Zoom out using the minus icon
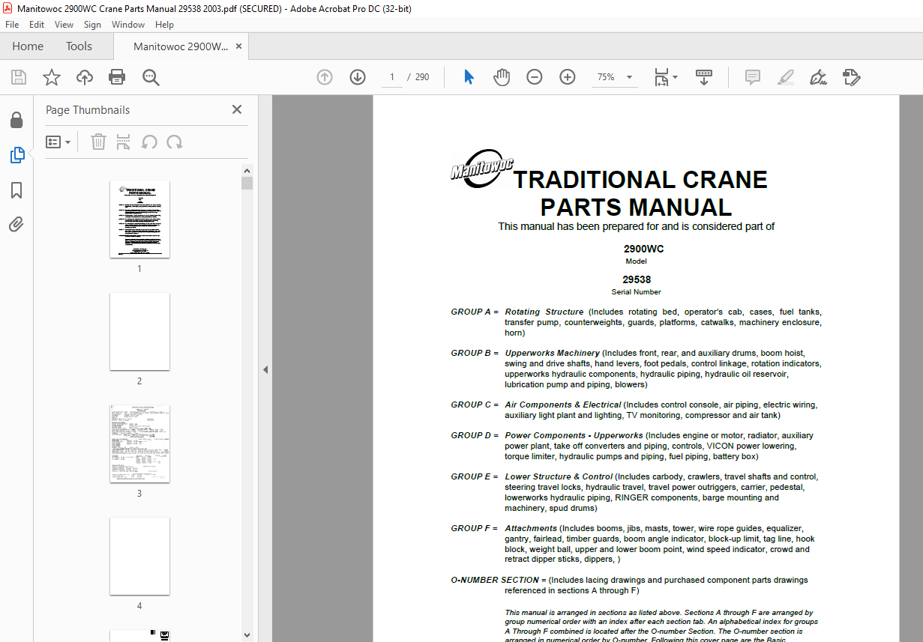 534,77
